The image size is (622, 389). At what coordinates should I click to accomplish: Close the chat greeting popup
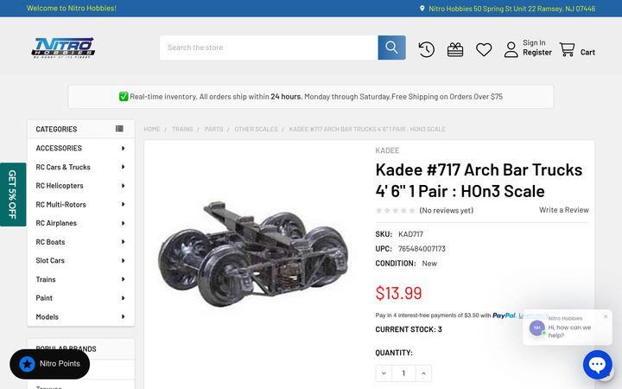(606, 316)
